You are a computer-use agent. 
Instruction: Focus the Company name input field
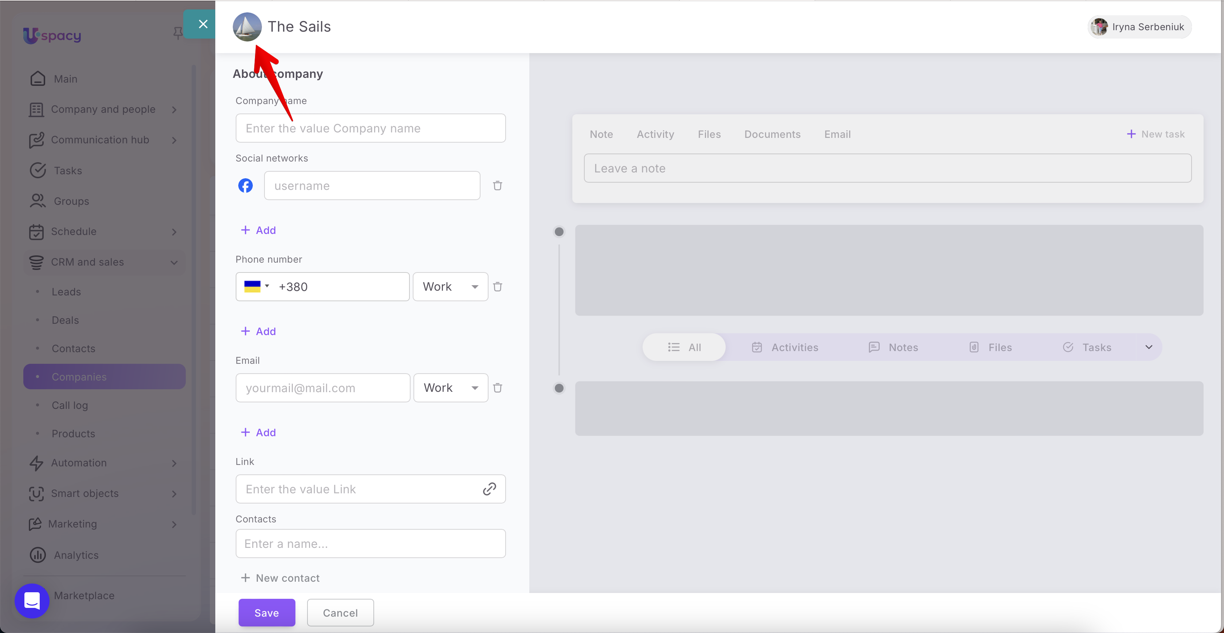(x=370, y=128)
